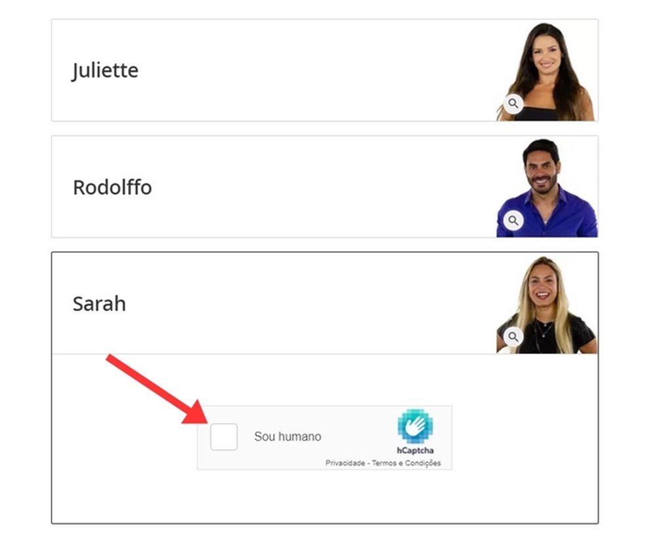Click empty space below the captcha widget
646x545 pixels.
tap(325, 496)
